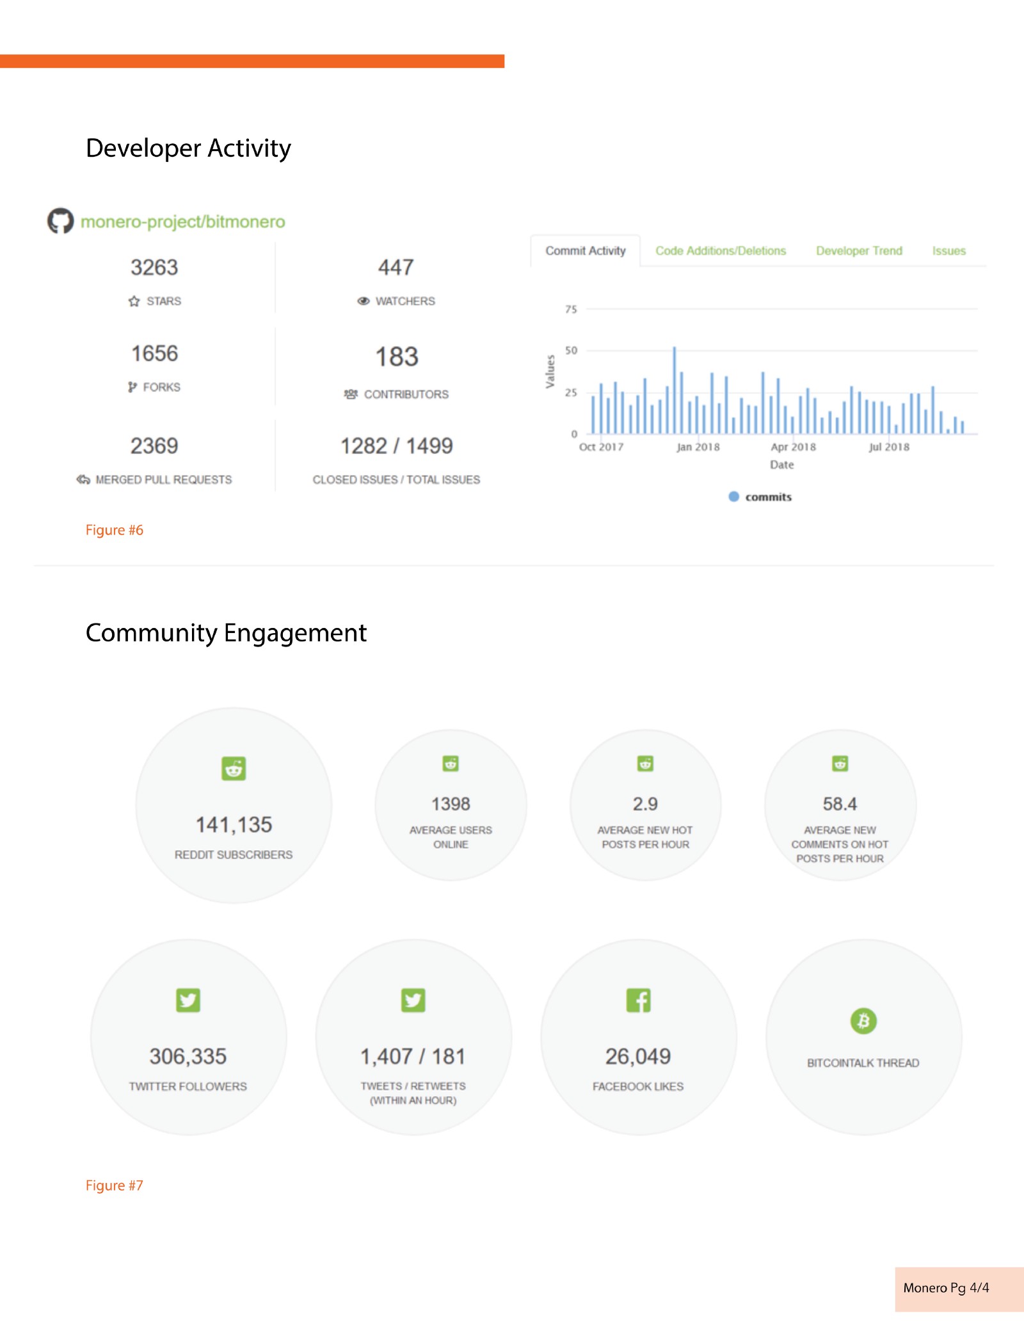Click the Reddit icon above 141,135 subscribers
The height and width of the screenshot is (1325, 1024).
pyautogui.click(x=234, y=768)
